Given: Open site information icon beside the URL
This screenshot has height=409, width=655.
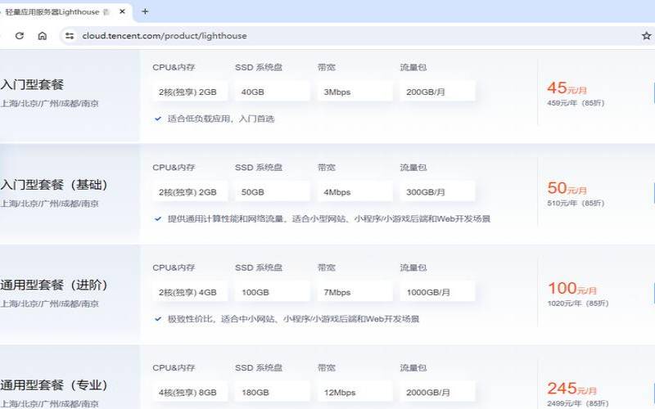Looking at the screenshot, I should 70,36.
